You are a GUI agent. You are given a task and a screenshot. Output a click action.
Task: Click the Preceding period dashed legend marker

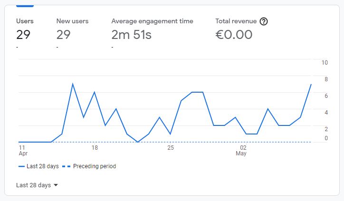66,166
